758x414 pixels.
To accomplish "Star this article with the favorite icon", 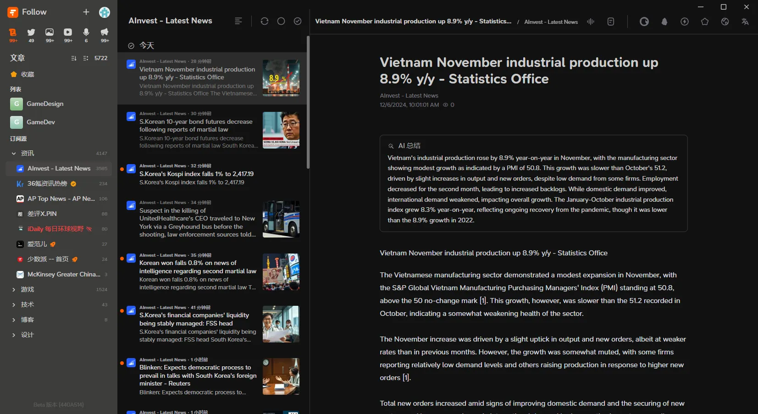I will pos(705,22).
